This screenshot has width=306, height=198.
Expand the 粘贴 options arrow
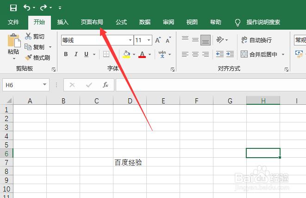pos(14,58)
